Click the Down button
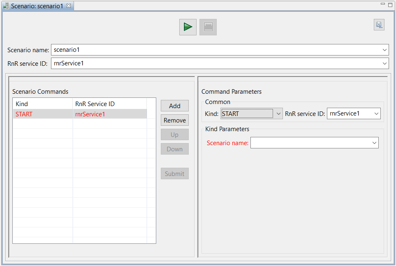 point(175,149)
